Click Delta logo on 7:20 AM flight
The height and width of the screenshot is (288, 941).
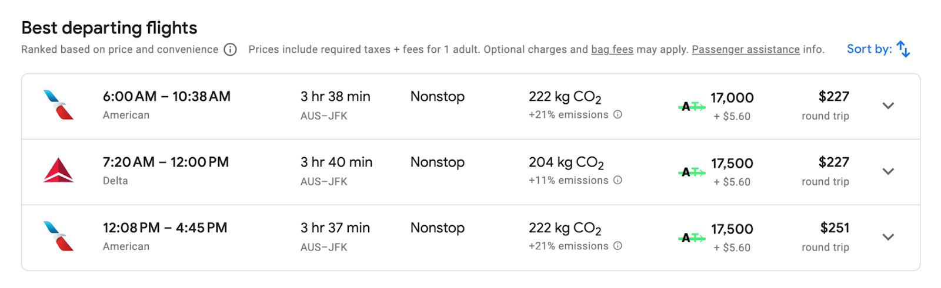click(59, 171)
